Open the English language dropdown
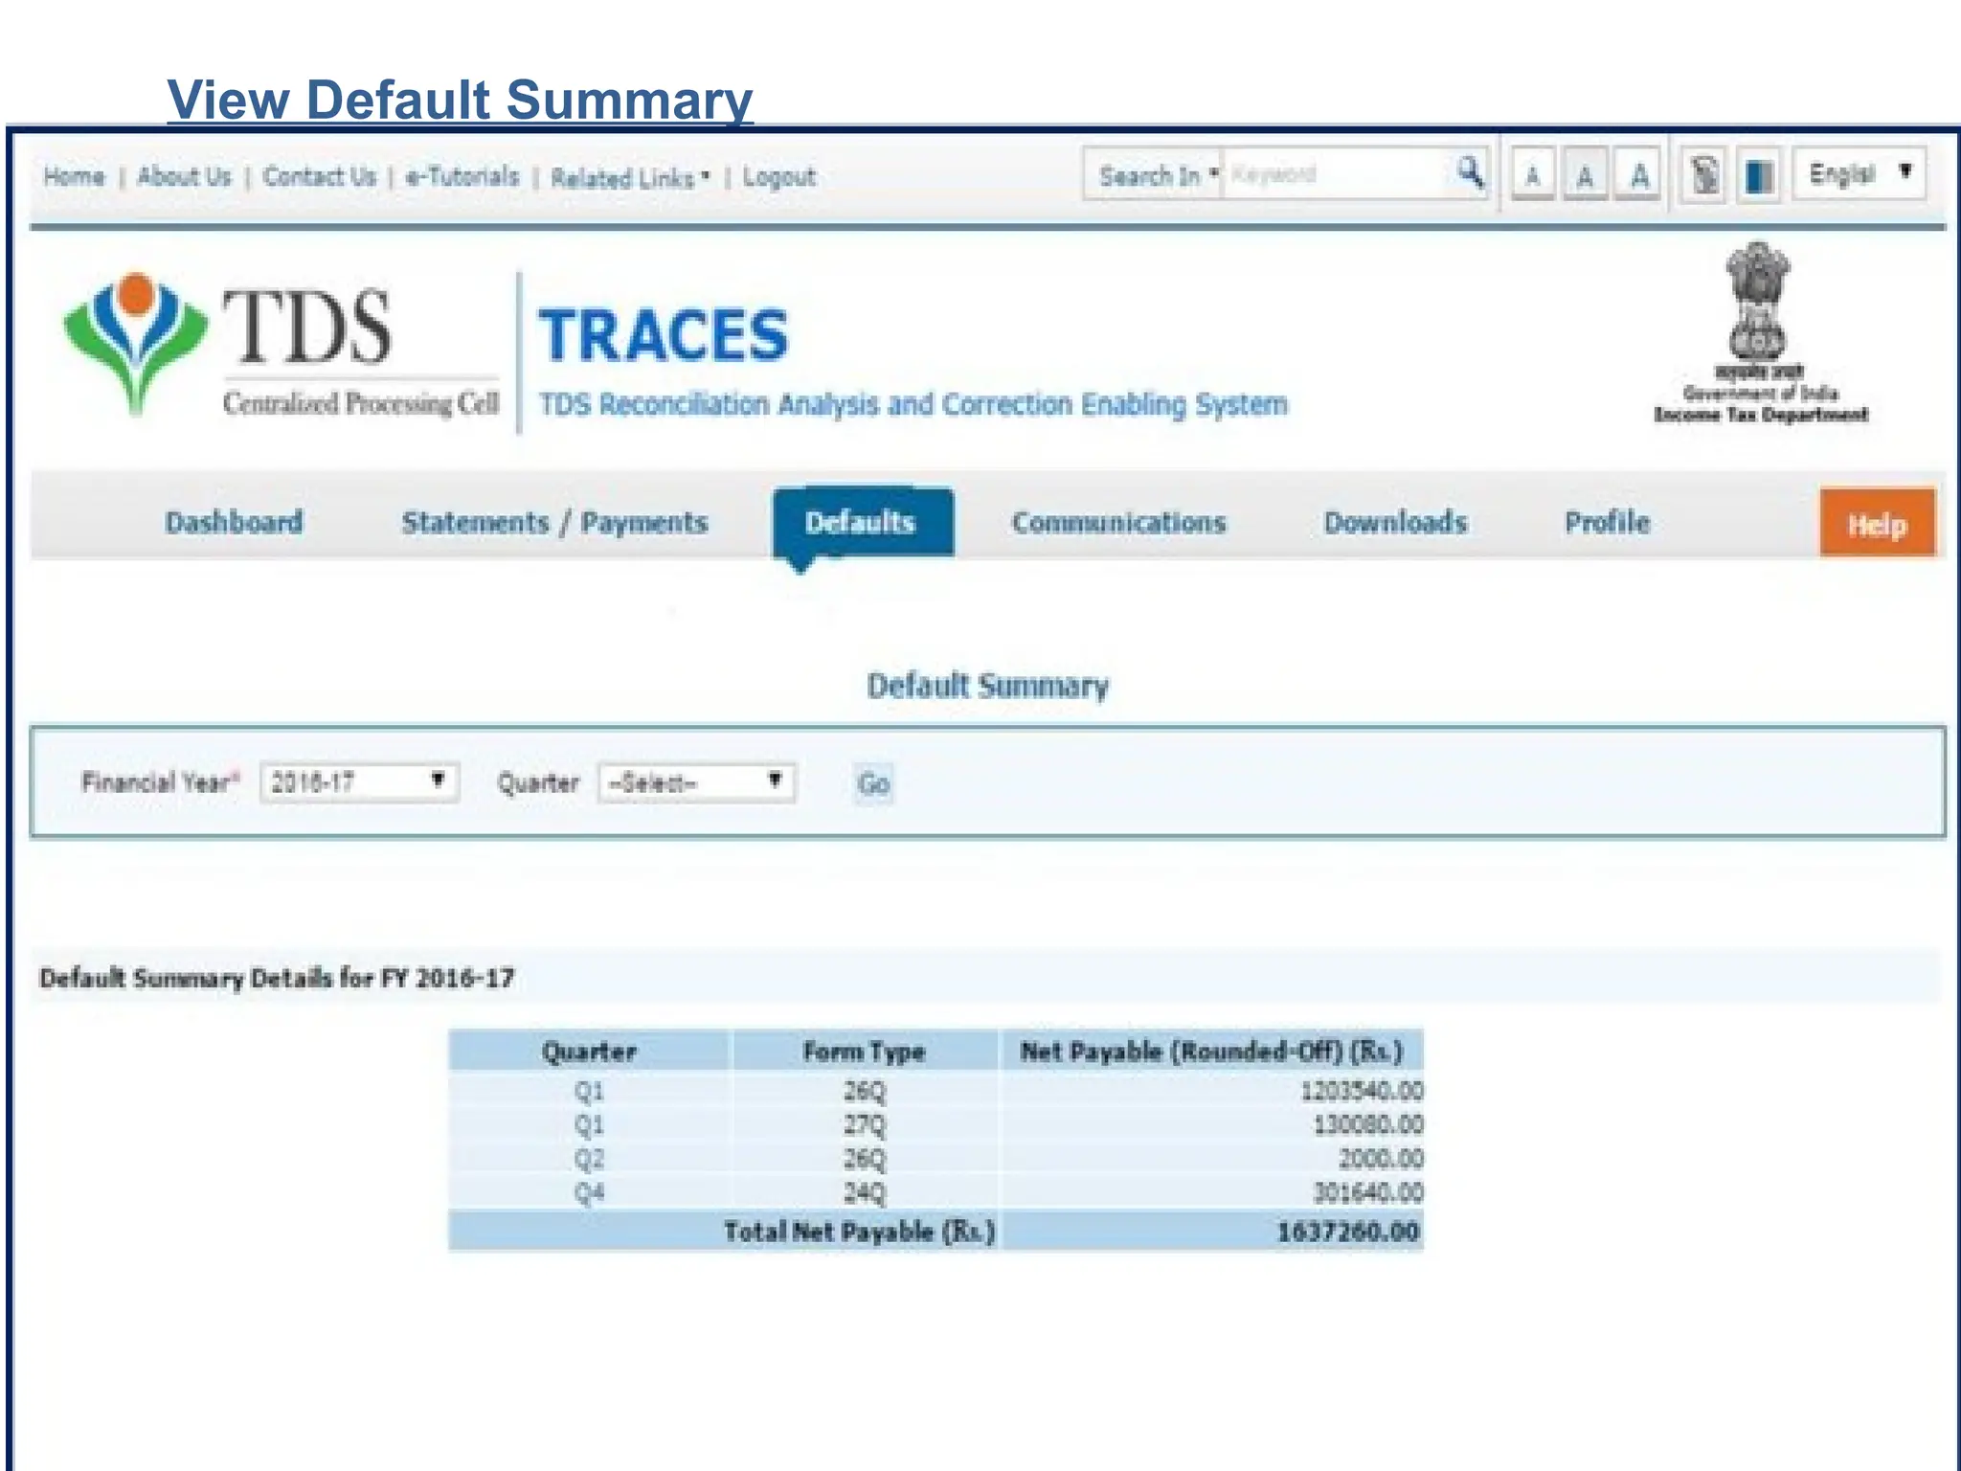Viewport: 1961px width, 1471px height. pos(1859,173)
